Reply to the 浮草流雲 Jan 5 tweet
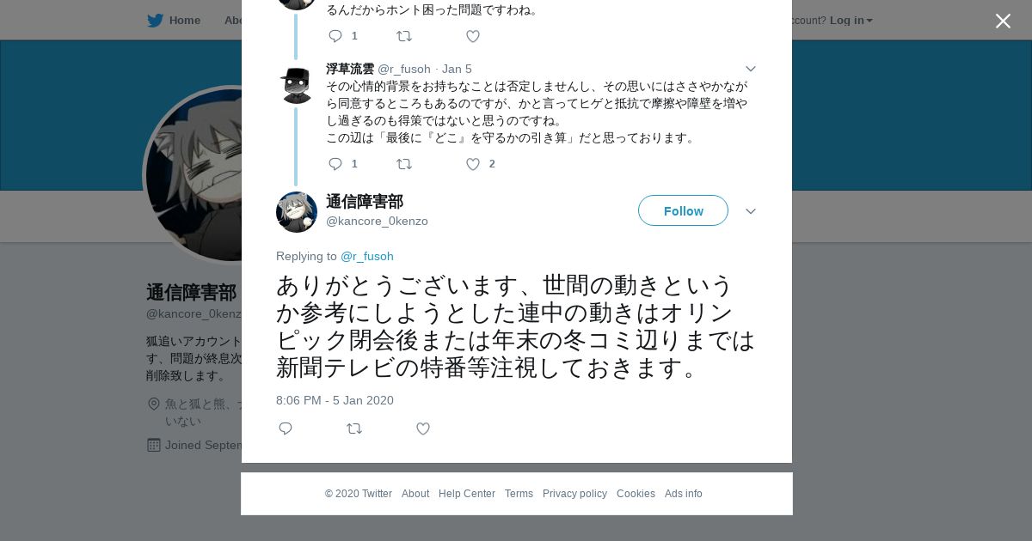Screen dimensions: 1032x541 click(335, 164)
